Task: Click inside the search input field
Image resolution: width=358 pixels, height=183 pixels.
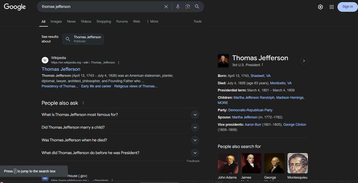Action: [101, 7]
